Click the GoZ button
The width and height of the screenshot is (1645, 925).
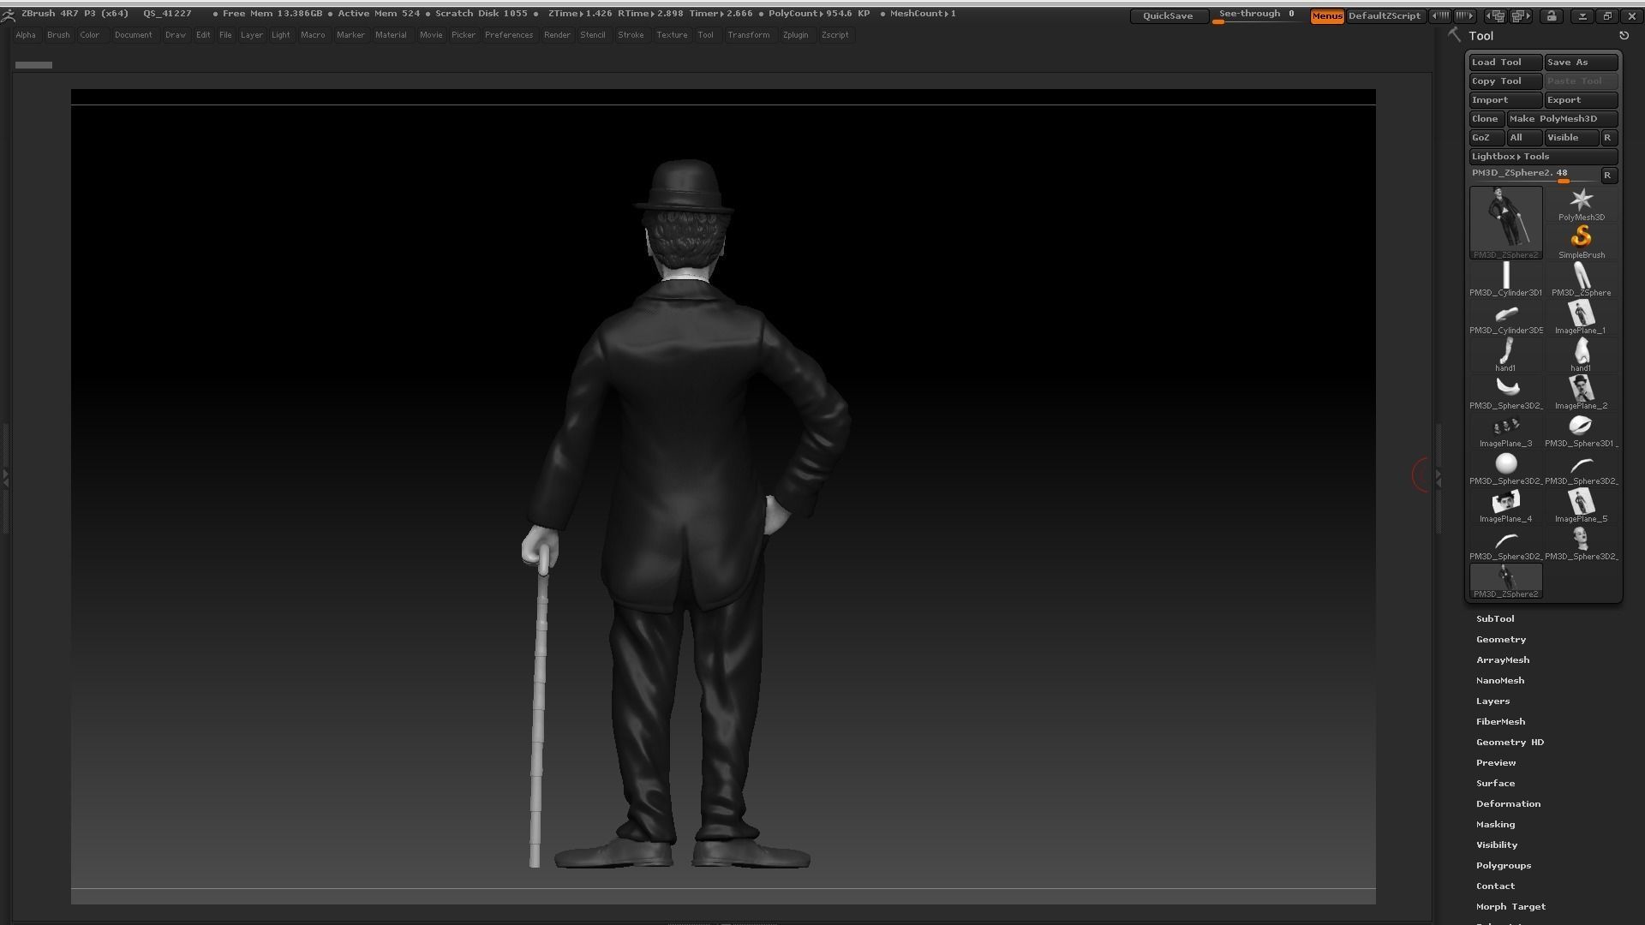1486,138
